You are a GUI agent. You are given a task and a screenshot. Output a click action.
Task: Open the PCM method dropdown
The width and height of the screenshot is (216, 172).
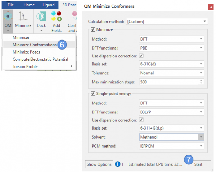172,146
